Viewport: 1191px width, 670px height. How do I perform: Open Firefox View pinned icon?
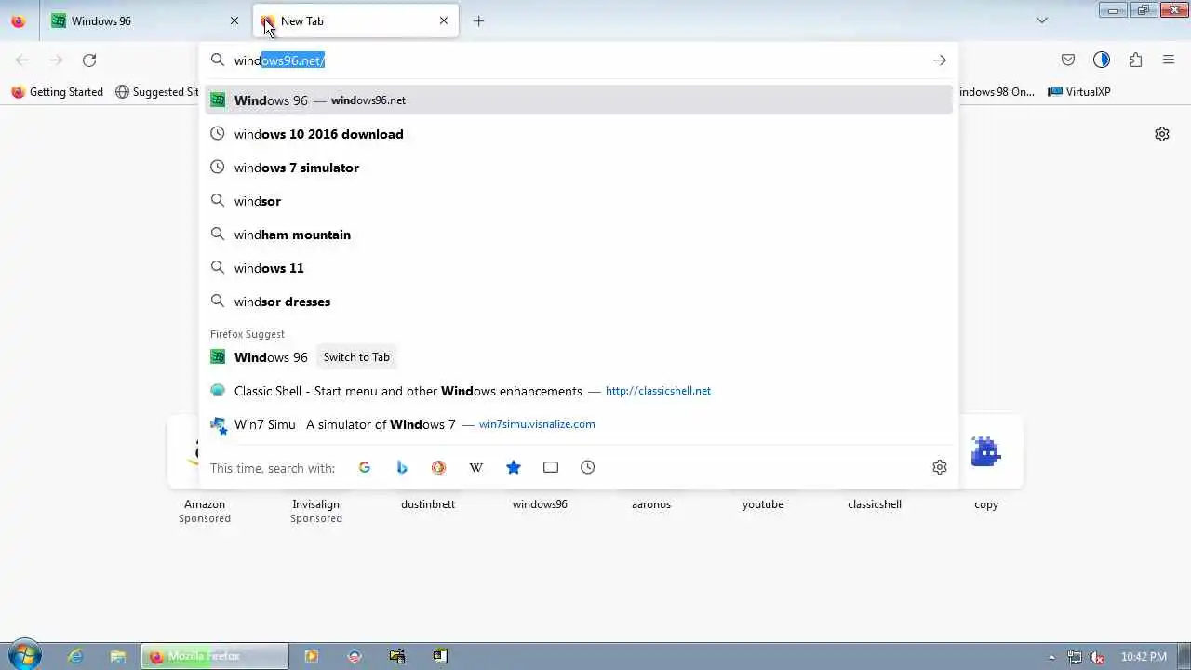[x=19, y=20]
